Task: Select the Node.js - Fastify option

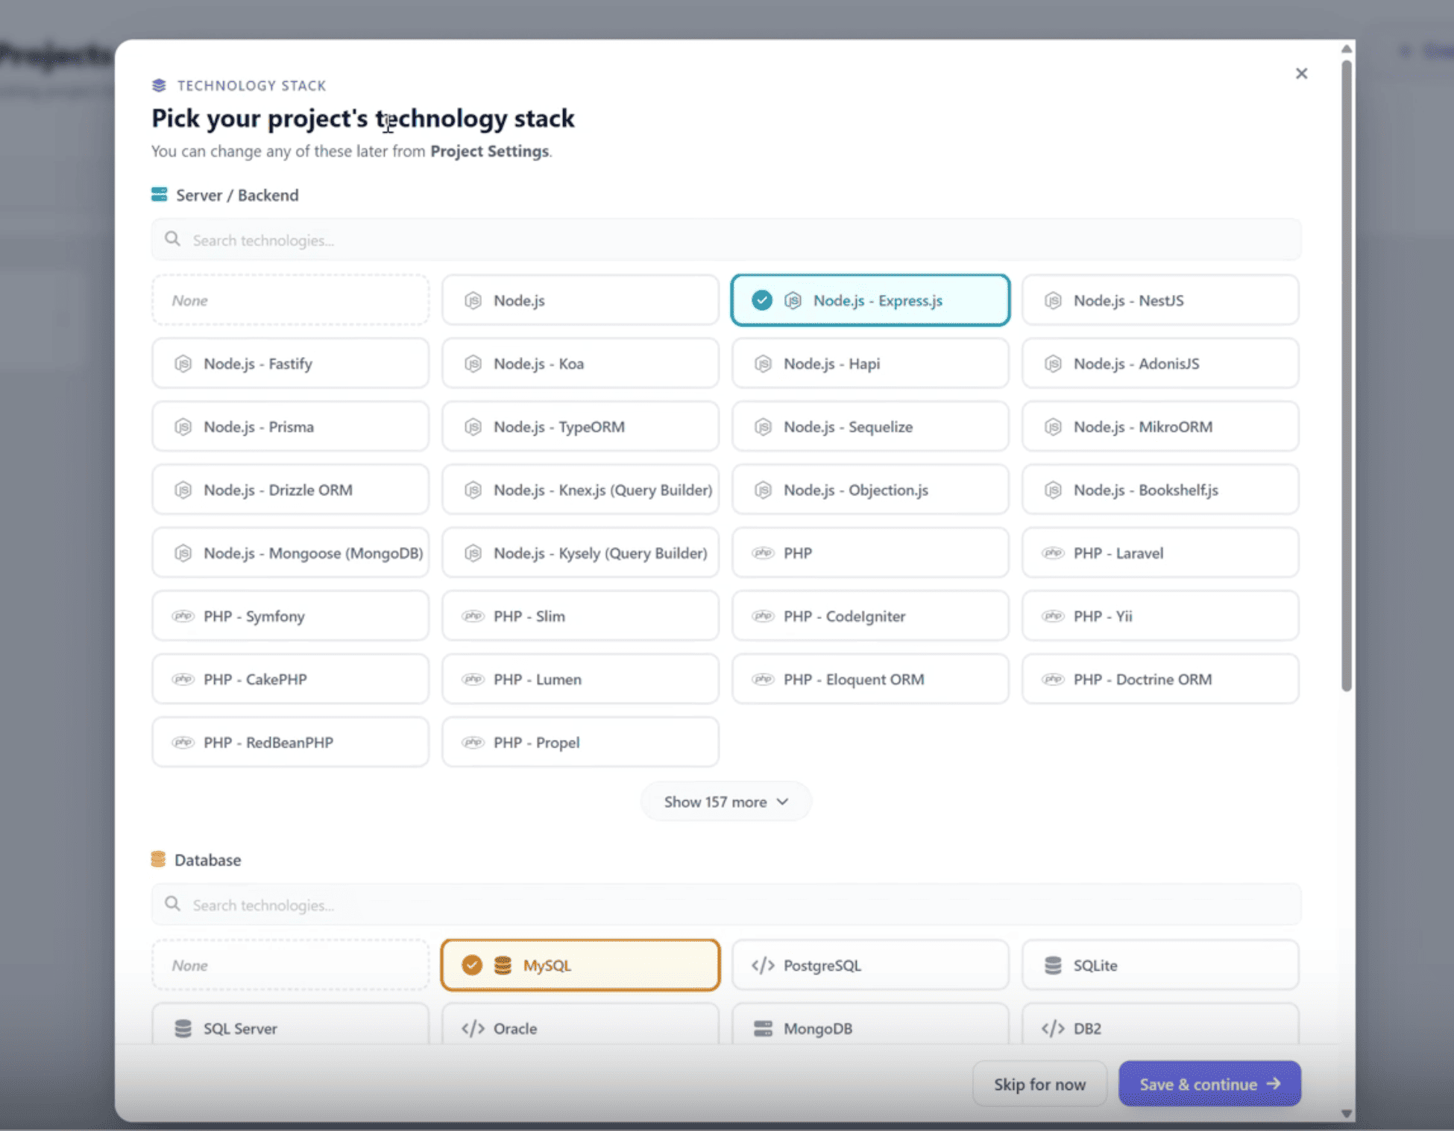Action: pos(290,364)
